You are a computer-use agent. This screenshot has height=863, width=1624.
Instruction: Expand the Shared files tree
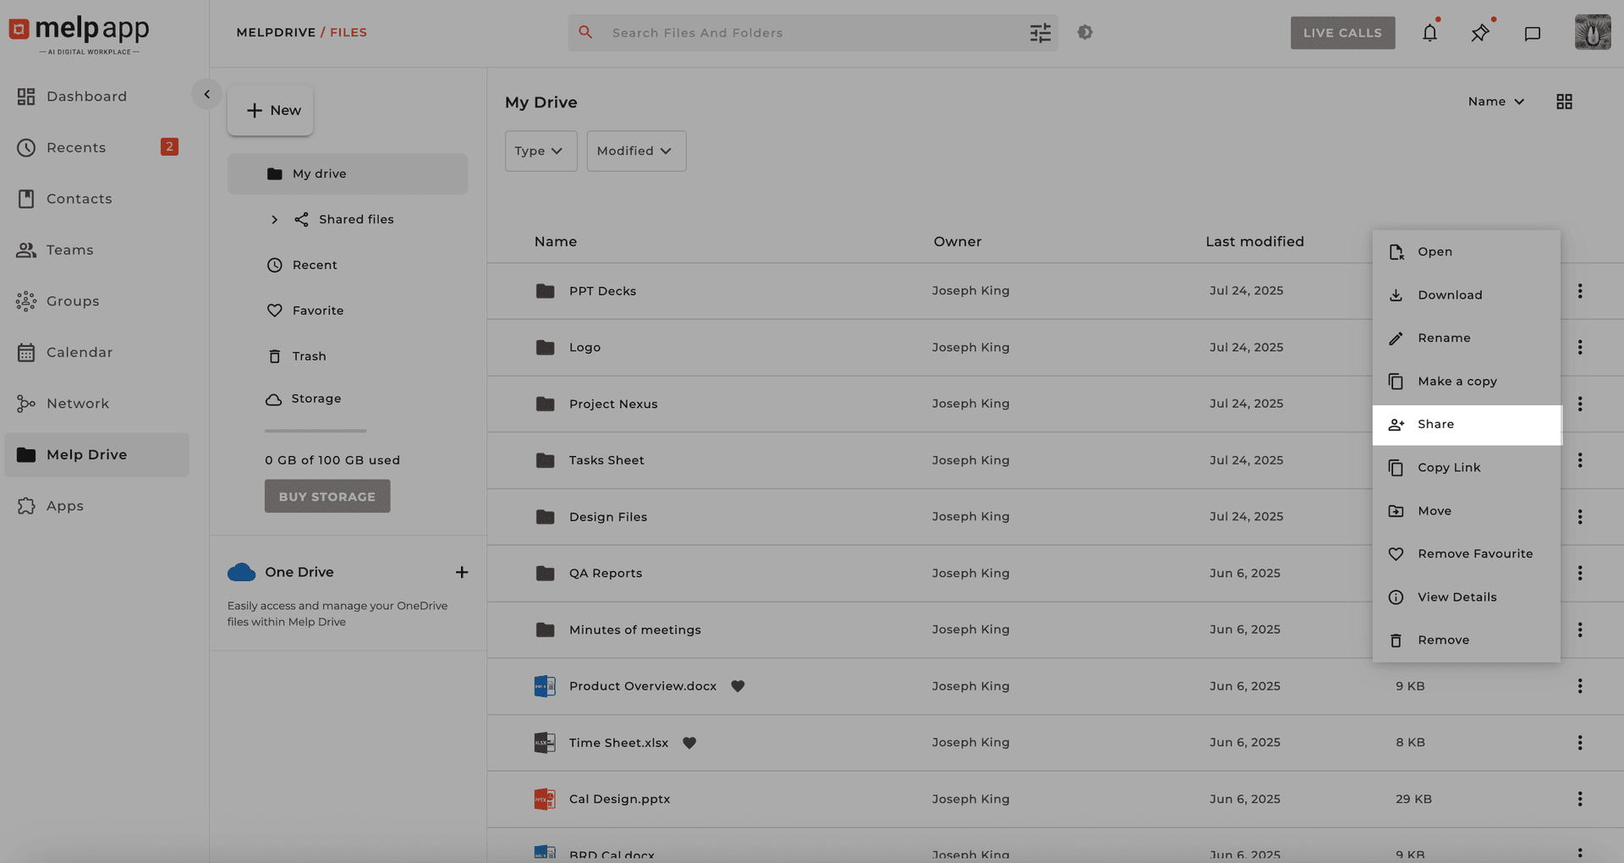coord(274,220)
